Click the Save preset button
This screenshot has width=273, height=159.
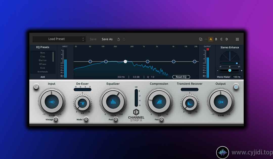93,39
